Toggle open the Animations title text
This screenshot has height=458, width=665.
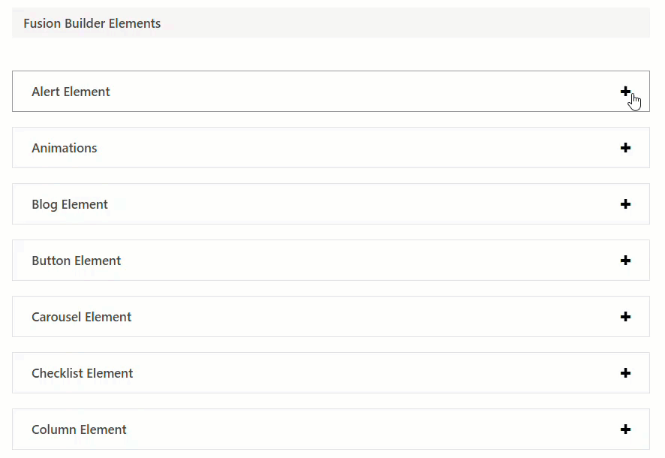(x=65, y=148)
